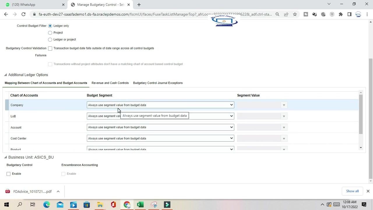Check transaction budget date validation box

point(50,48)
